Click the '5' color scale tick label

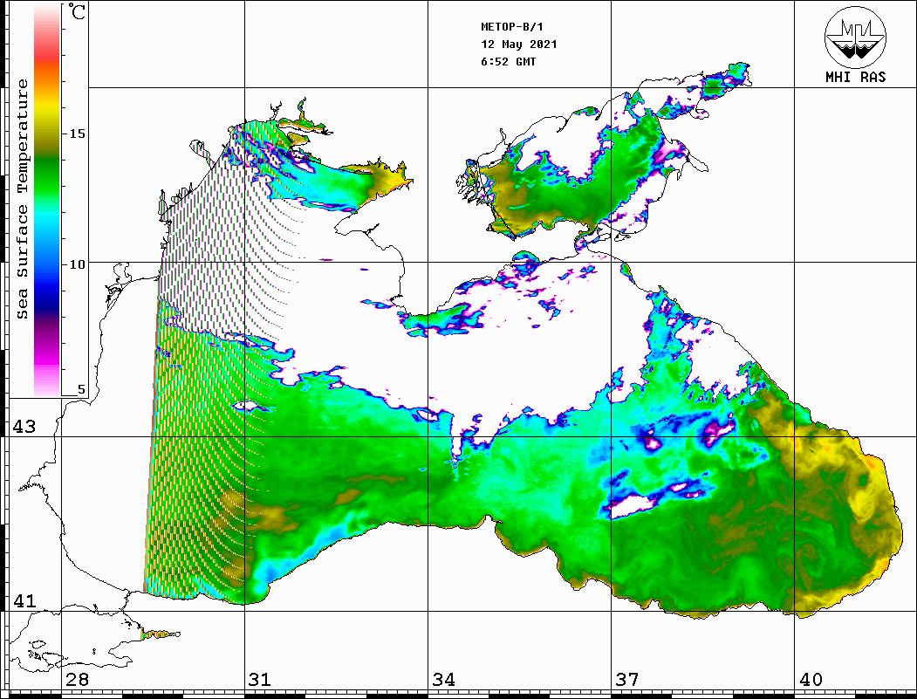(x=81, y=389)
